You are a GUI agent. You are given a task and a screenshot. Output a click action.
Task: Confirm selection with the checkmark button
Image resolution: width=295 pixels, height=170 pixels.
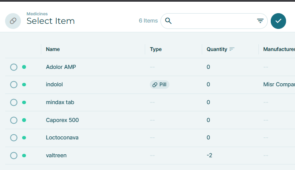[x=278, y=21]
